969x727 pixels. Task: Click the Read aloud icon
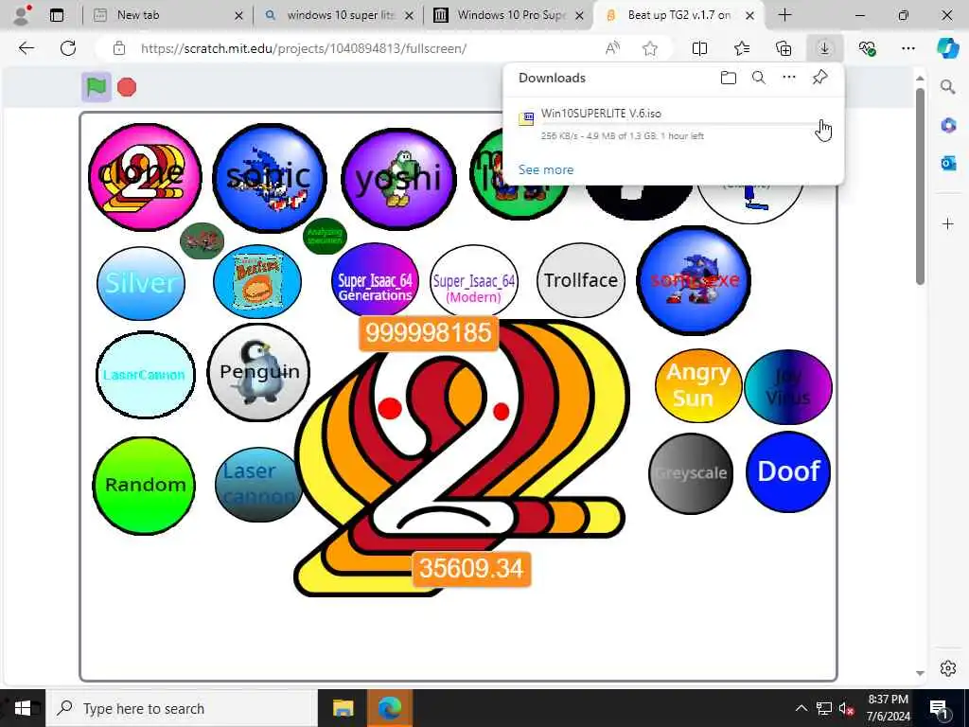click(612, 48)
